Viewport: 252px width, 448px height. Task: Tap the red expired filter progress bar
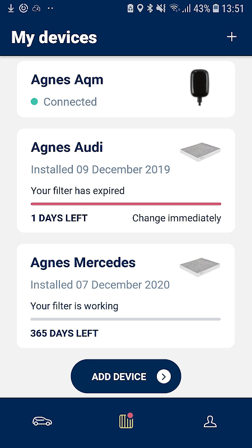pos(126,204)
